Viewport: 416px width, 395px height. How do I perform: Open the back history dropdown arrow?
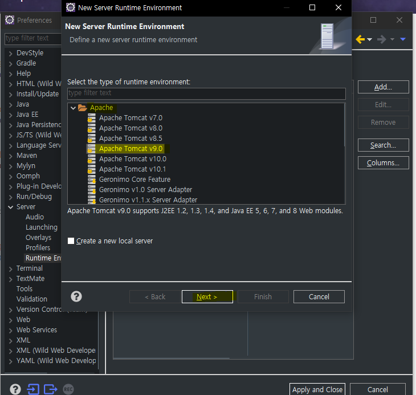point(370,39)
